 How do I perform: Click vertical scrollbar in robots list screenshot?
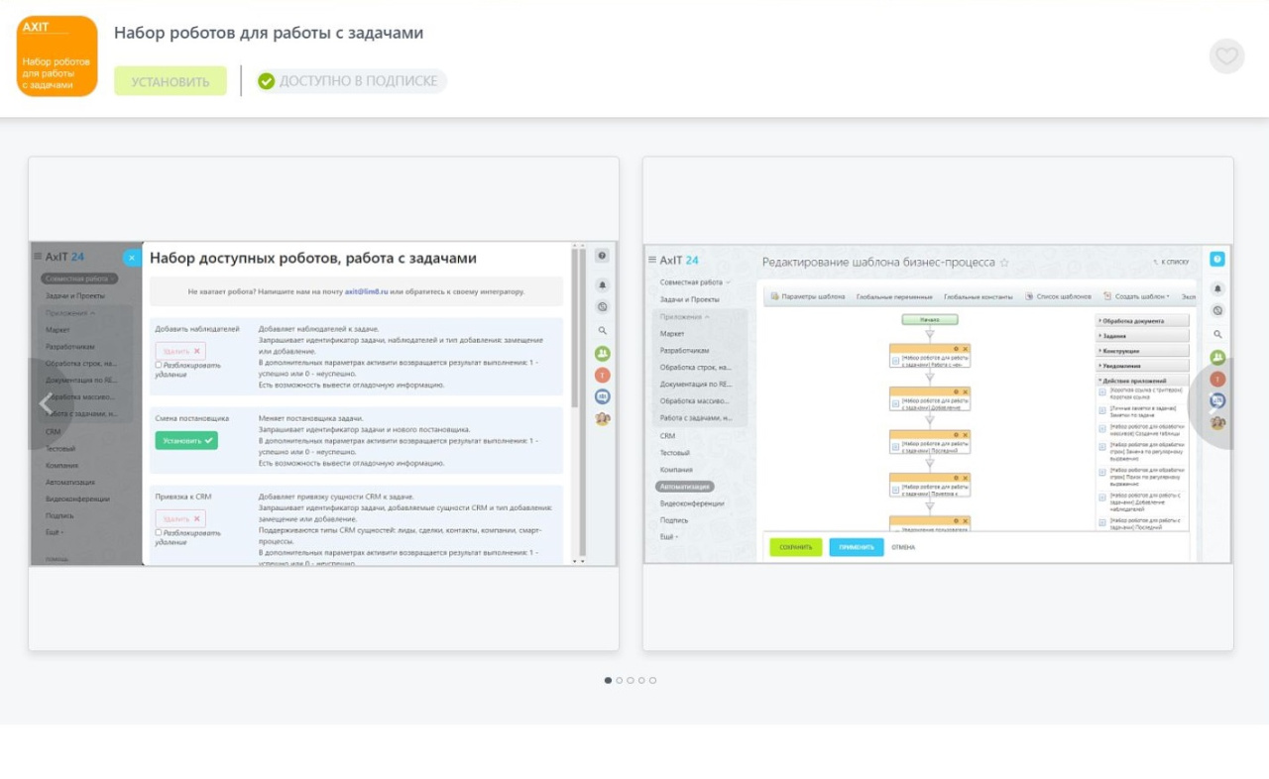(x=573, y=327)
